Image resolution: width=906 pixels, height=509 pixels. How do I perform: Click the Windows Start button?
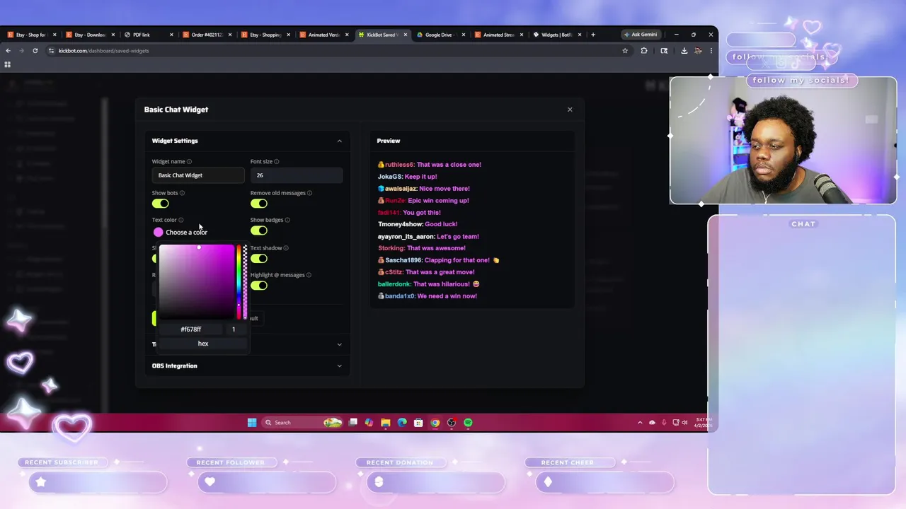pyautogui.click(x=252, y=423)
